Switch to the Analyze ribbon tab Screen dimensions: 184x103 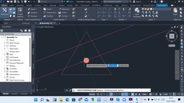pyautogui.click(x=38, y=5)
